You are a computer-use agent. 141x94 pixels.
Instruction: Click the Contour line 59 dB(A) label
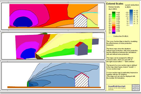(121, 36)
